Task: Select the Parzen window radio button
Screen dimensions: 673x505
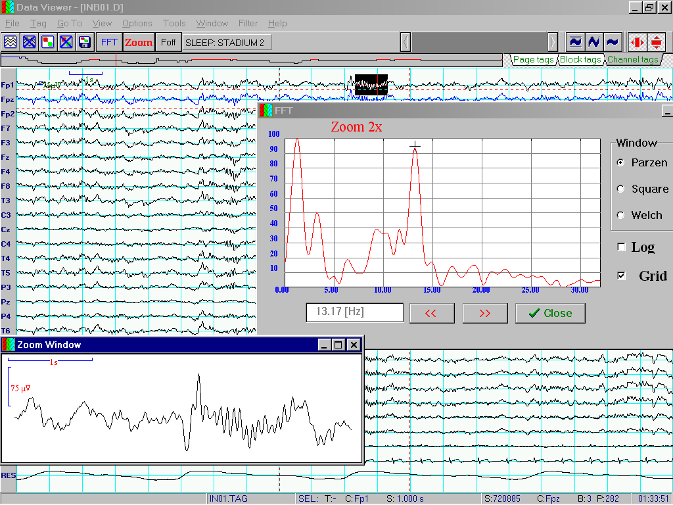Action: click(620, 162)
